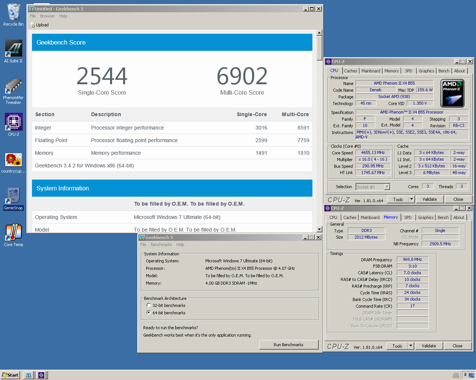This screenshot has width=476, height=380.
Task: Launch Core Temp from desktop
Action: (13, 235)
